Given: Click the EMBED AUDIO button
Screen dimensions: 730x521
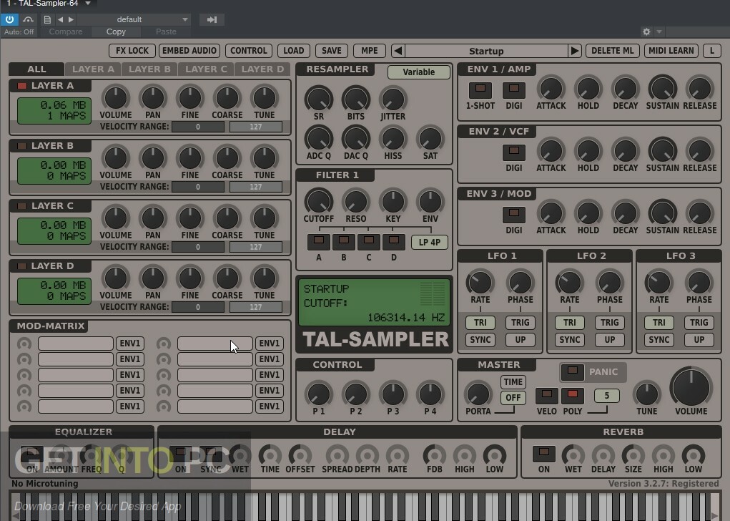Looking at the screenshot, I should tap(189, 51).
